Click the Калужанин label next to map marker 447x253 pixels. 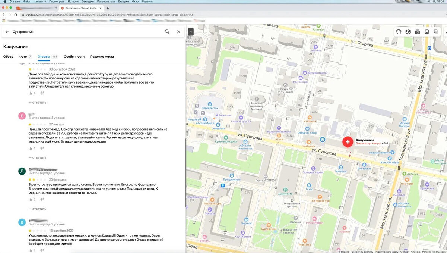click(365, 140)
